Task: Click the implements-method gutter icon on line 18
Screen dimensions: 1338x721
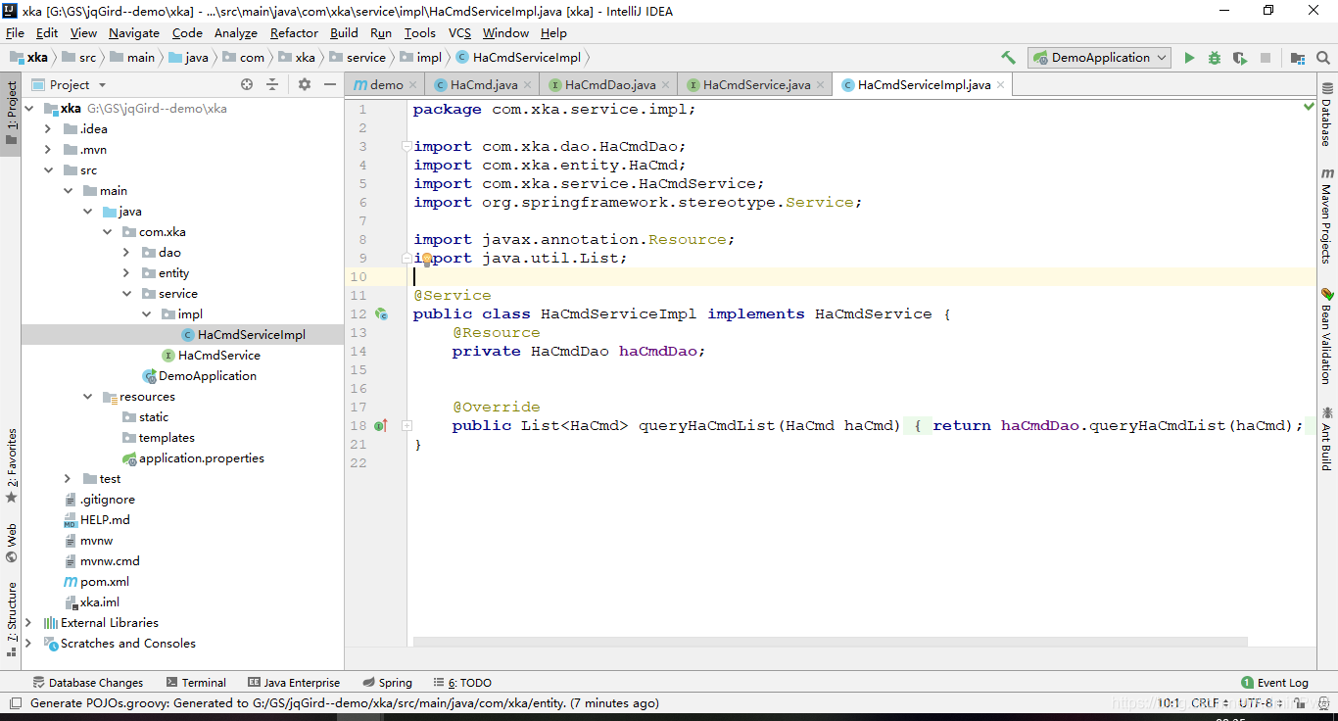Action: coord(381,425)
